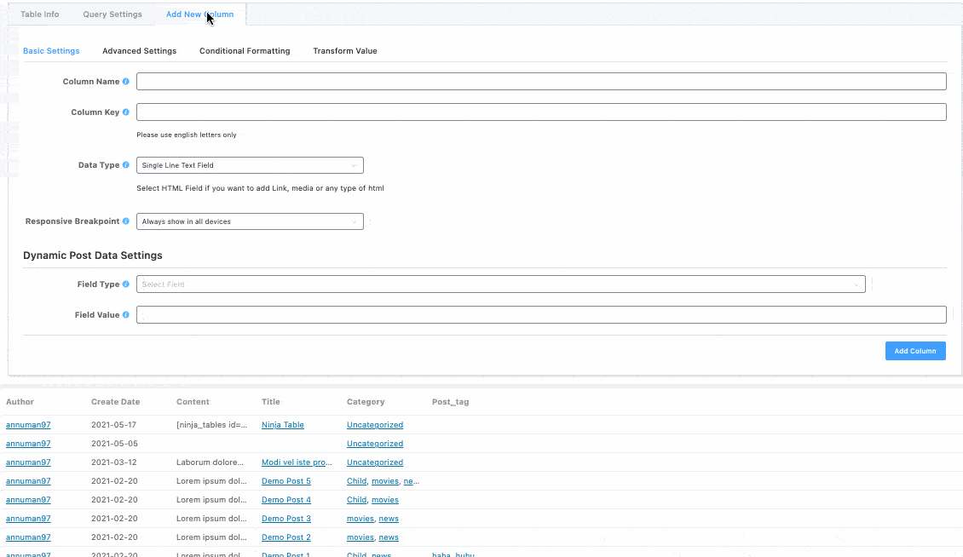Click the Field Value input box

pos(541,315)
